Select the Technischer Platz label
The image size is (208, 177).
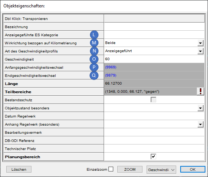coord(20,149)
